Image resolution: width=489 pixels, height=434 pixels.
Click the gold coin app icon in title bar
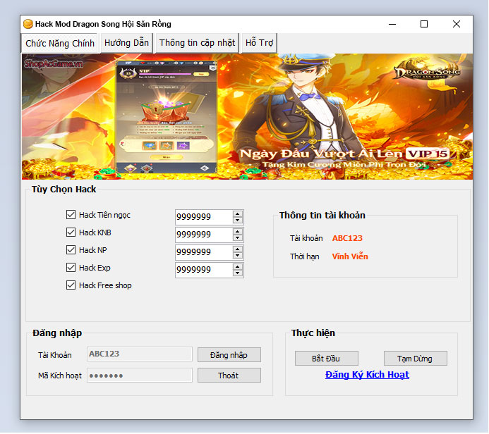tap(28, 24)
